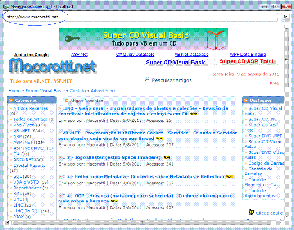Click the icon beside Clique aqui e
This screenshot has width=294, height=230.
(x=251, y=212)
